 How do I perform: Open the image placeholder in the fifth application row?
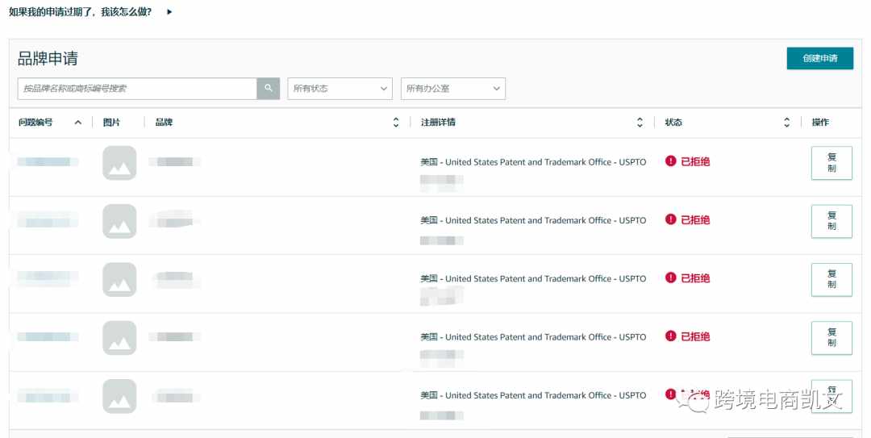click(119, 396)
